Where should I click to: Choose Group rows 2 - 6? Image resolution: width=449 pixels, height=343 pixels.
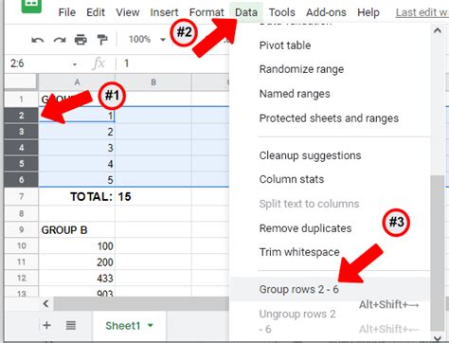coord(330,289)
